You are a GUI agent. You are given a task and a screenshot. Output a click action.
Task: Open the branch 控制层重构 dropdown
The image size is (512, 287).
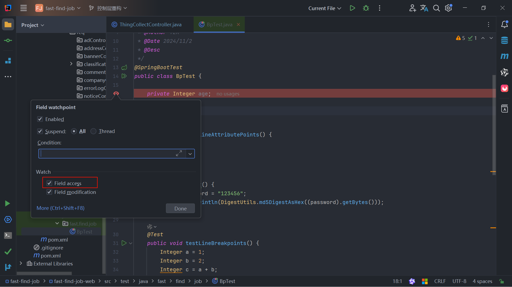108,8
